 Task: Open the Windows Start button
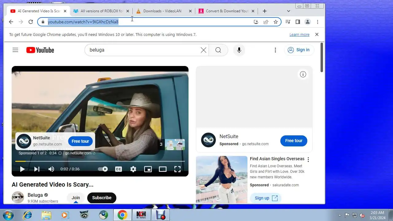point(8,215)
